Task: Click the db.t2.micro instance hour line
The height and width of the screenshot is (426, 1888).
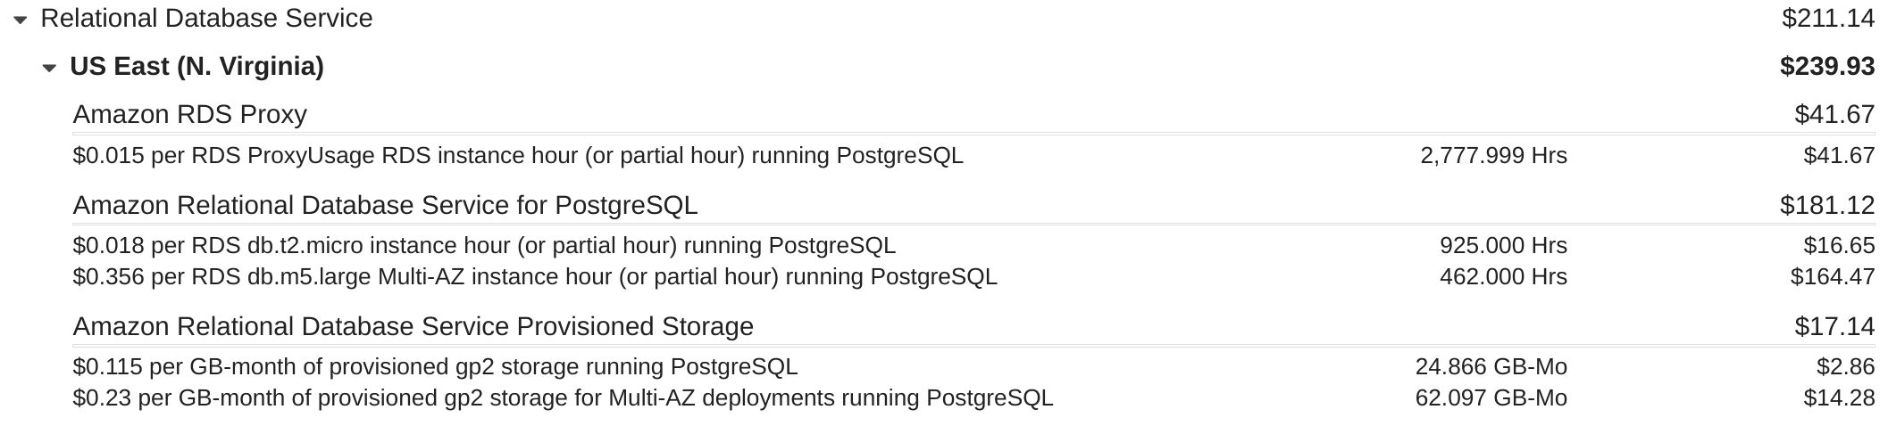Action: pyautogui.click(x=484, y=245)
